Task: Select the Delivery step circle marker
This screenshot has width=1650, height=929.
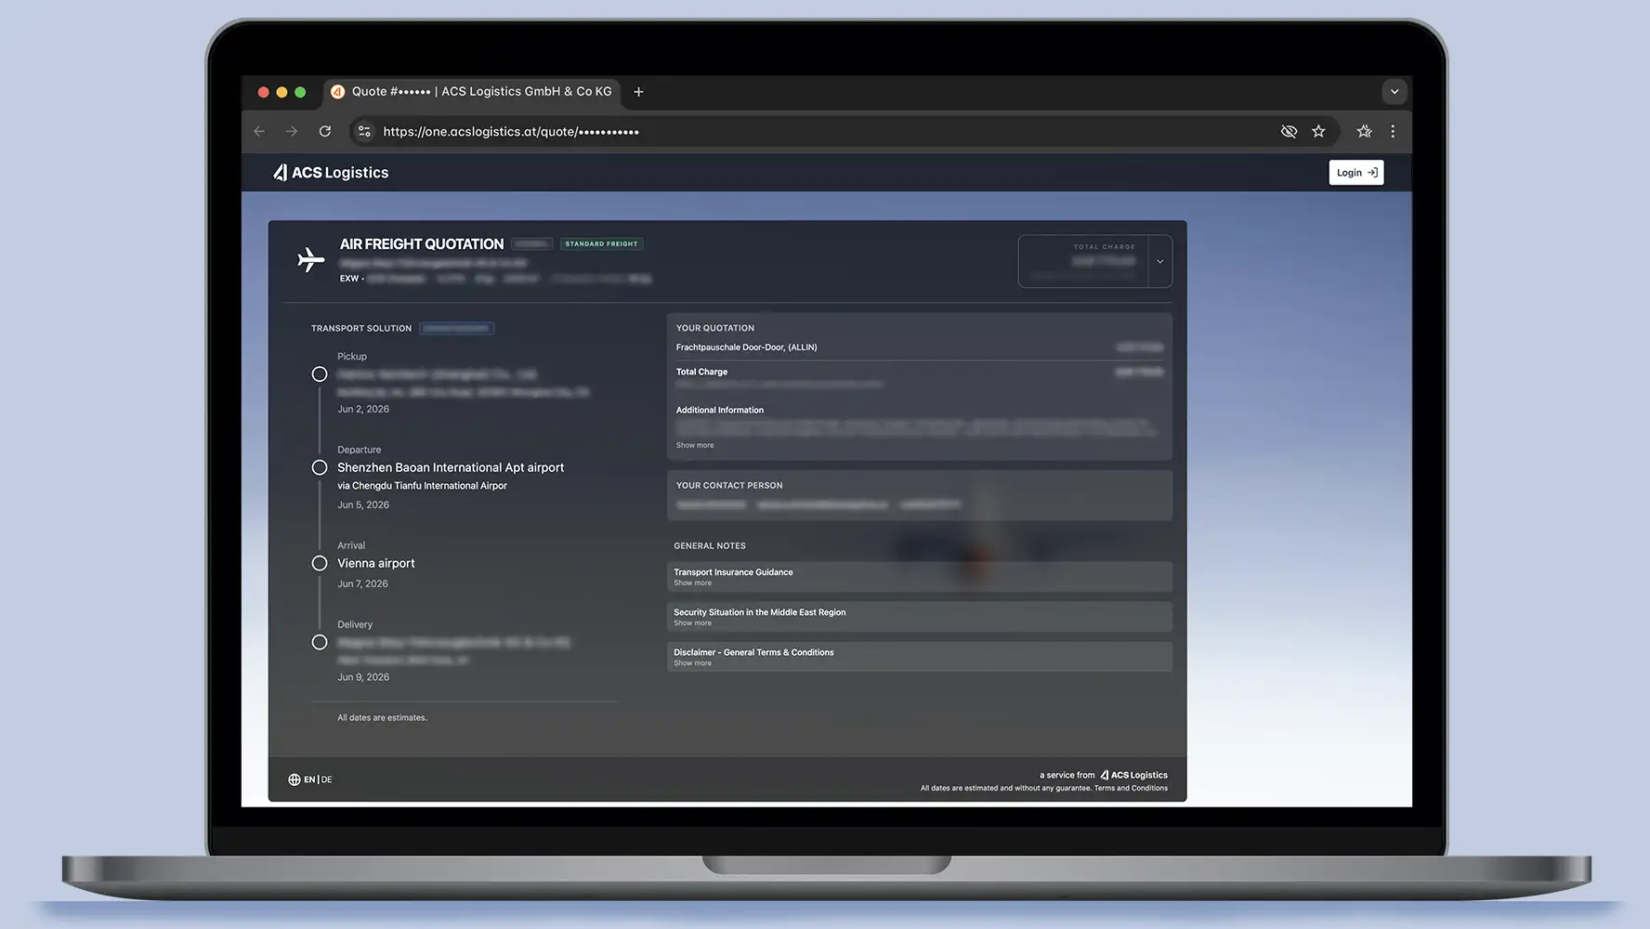Action: click(320, 642)
